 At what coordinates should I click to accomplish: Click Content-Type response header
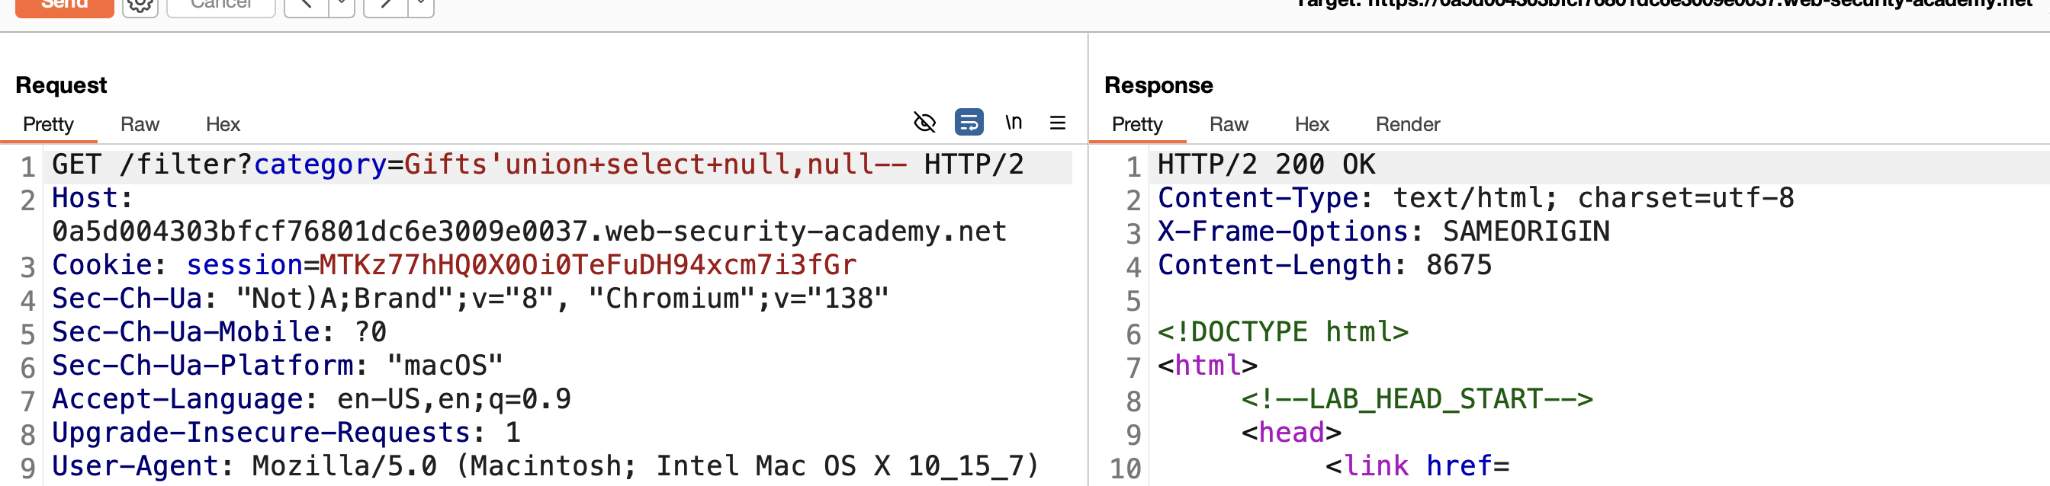(1476, 198)
